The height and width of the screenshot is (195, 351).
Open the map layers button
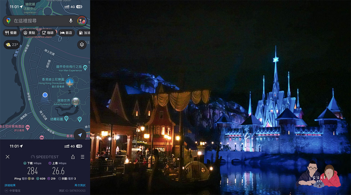[82, 45]
